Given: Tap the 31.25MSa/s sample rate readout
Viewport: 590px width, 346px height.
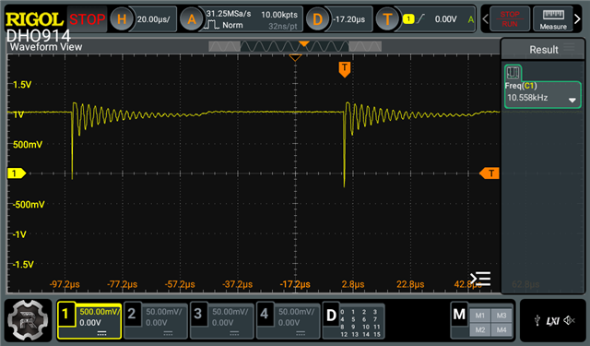Looking at the screenshot, I should point(229,14).
